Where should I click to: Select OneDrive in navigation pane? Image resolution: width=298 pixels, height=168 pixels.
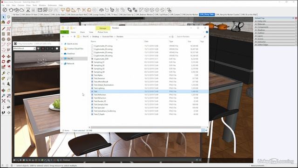pos(71,54)
